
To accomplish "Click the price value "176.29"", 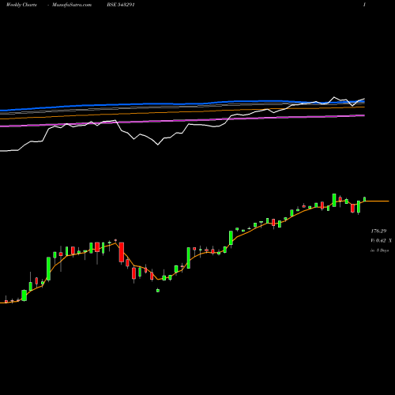I will (378, 231).
